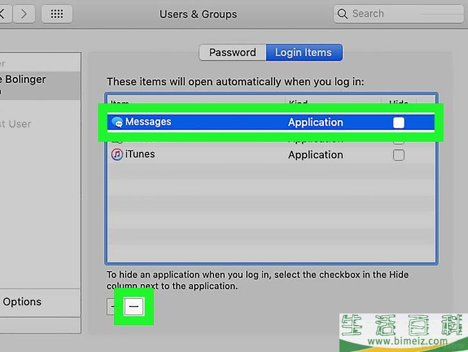Toggle the Hide checkbox for Messages

tap(399, 123)
